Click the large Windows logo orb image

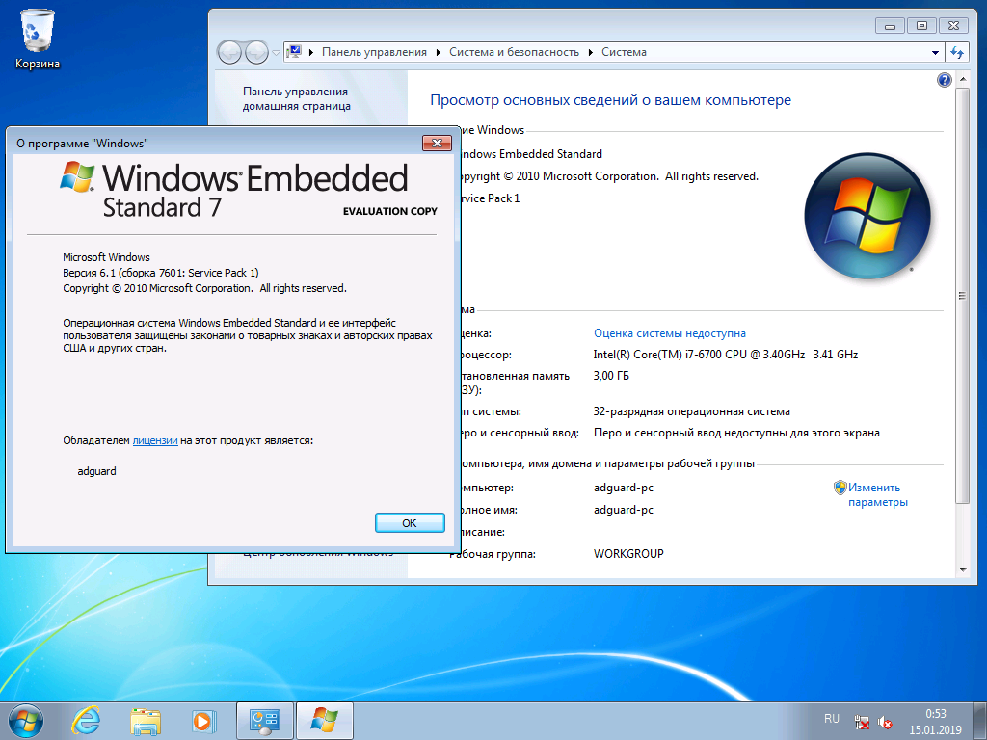coord(867,216)
